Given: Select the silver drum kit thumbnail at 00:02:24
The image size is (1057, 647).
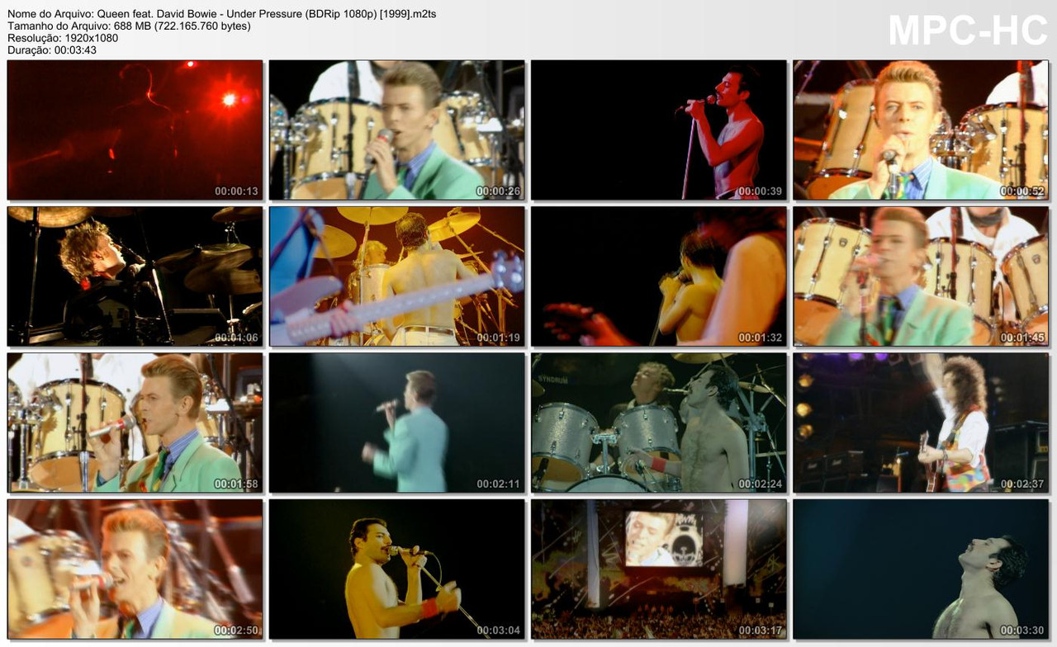Looking at the screenshot, I should 659,423.
